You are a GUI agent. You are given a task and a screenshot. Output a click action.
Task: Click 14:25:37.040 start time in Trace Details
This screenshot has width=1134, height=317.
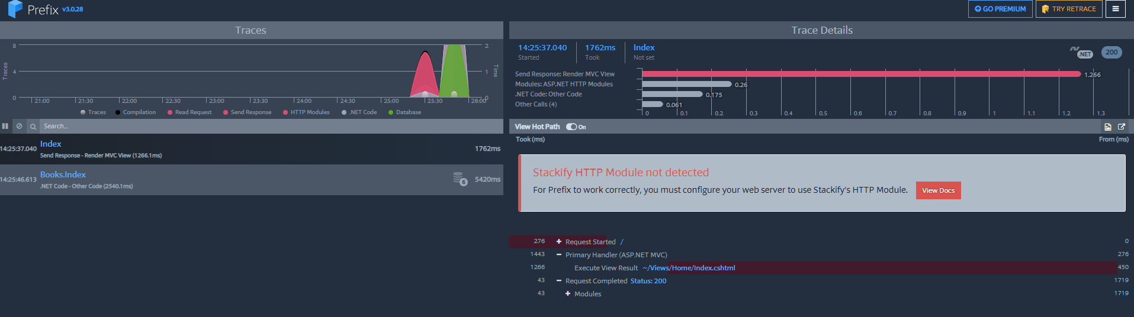[542, 47]
